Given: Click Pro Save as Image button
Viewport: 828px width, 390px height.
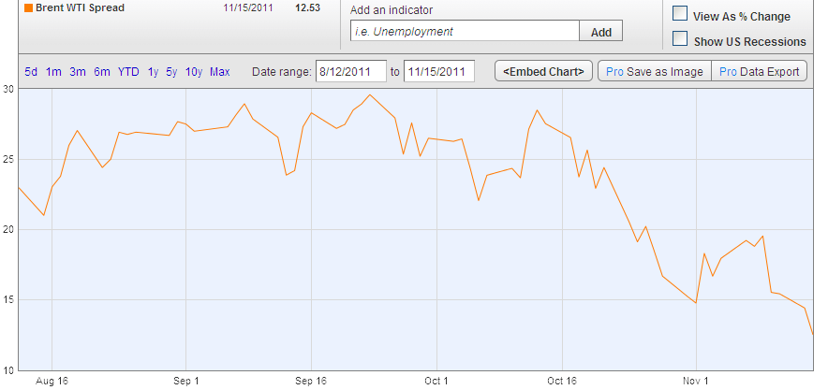Looking at the screenshot, I should [655, 72].
